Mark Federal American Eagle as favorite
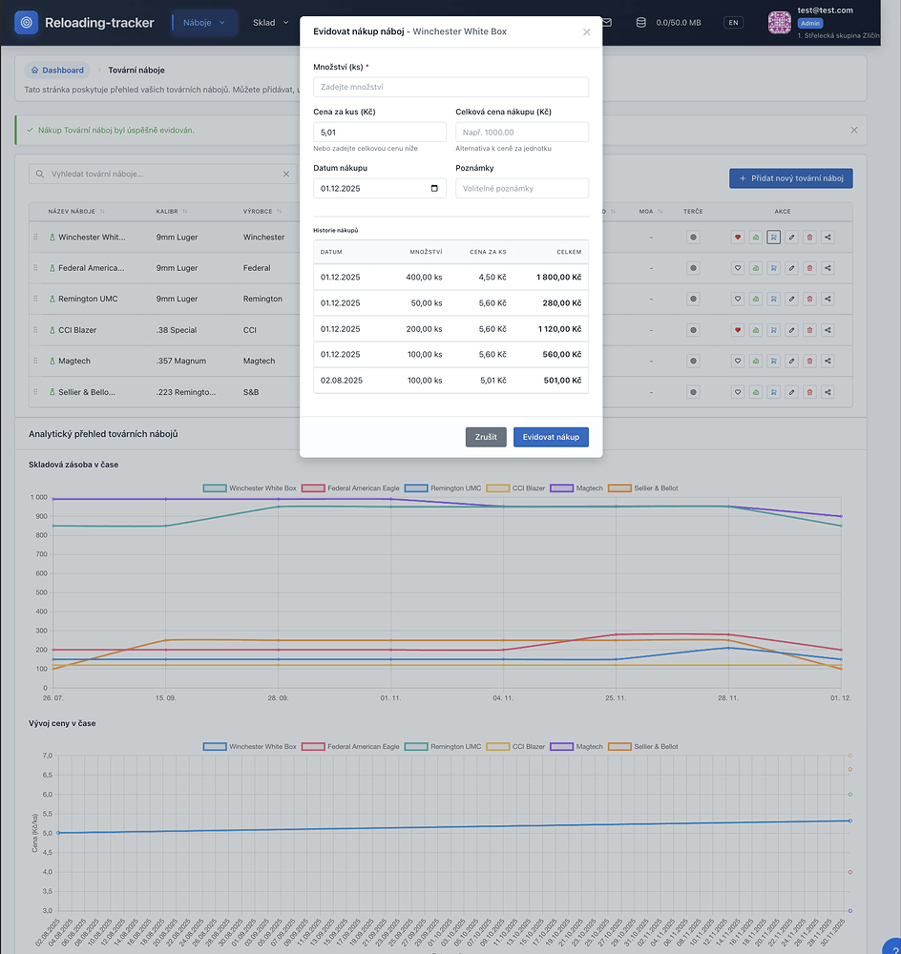The height and width of the screenshot is (954, 901). point(737,268)
